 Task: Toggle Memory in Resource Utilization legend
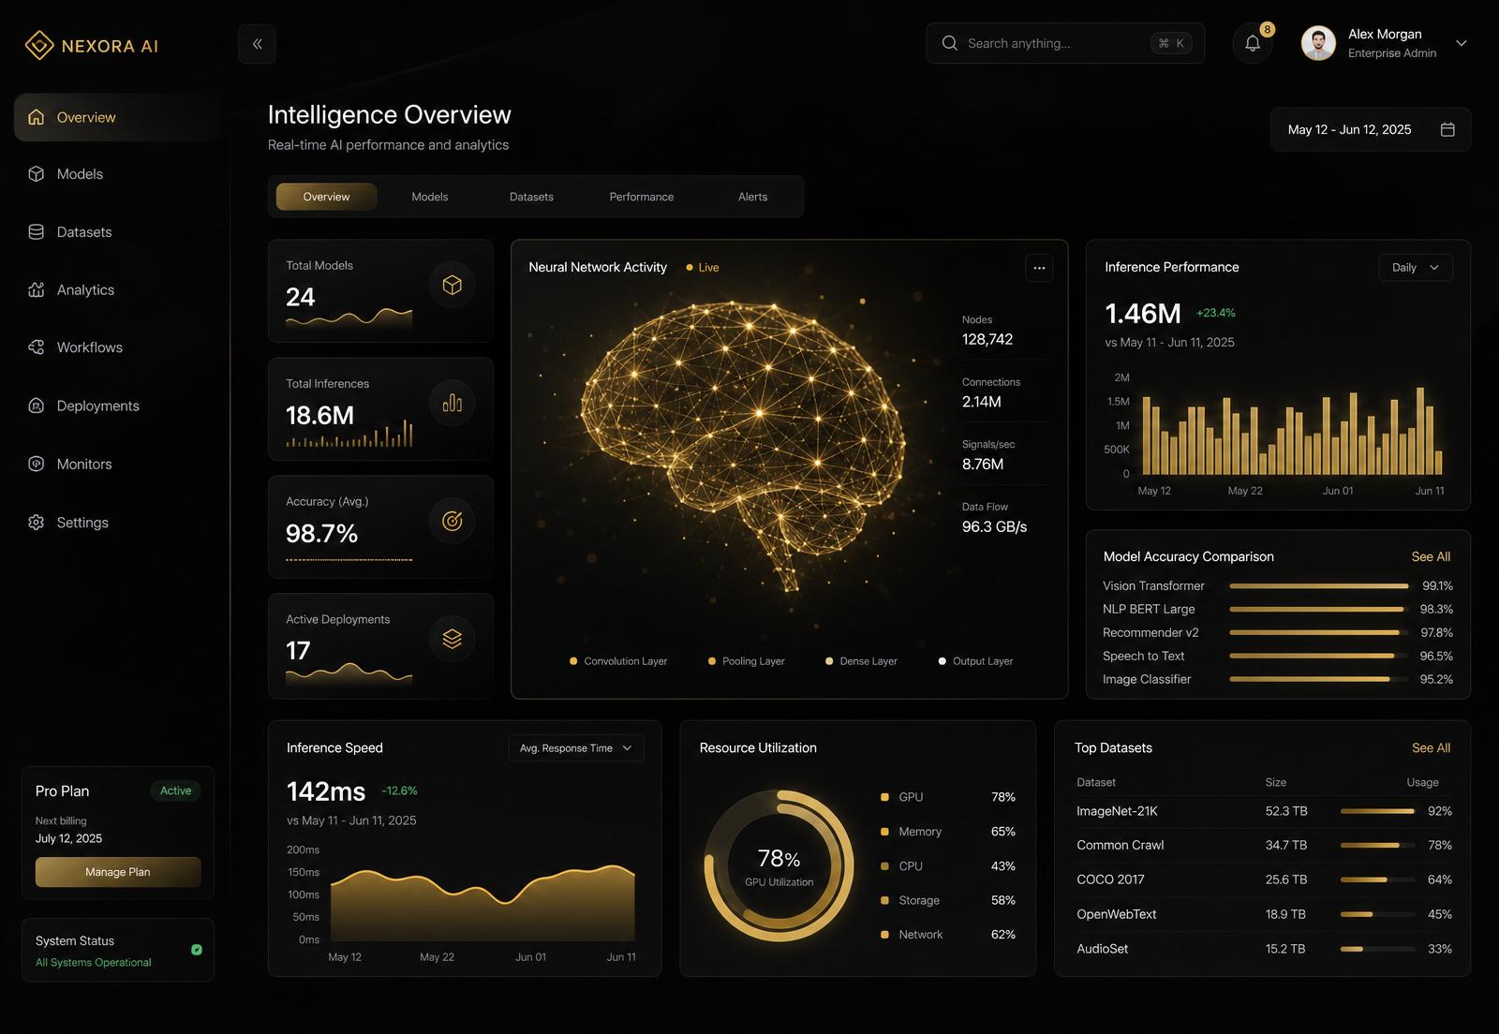click(948, 832)
